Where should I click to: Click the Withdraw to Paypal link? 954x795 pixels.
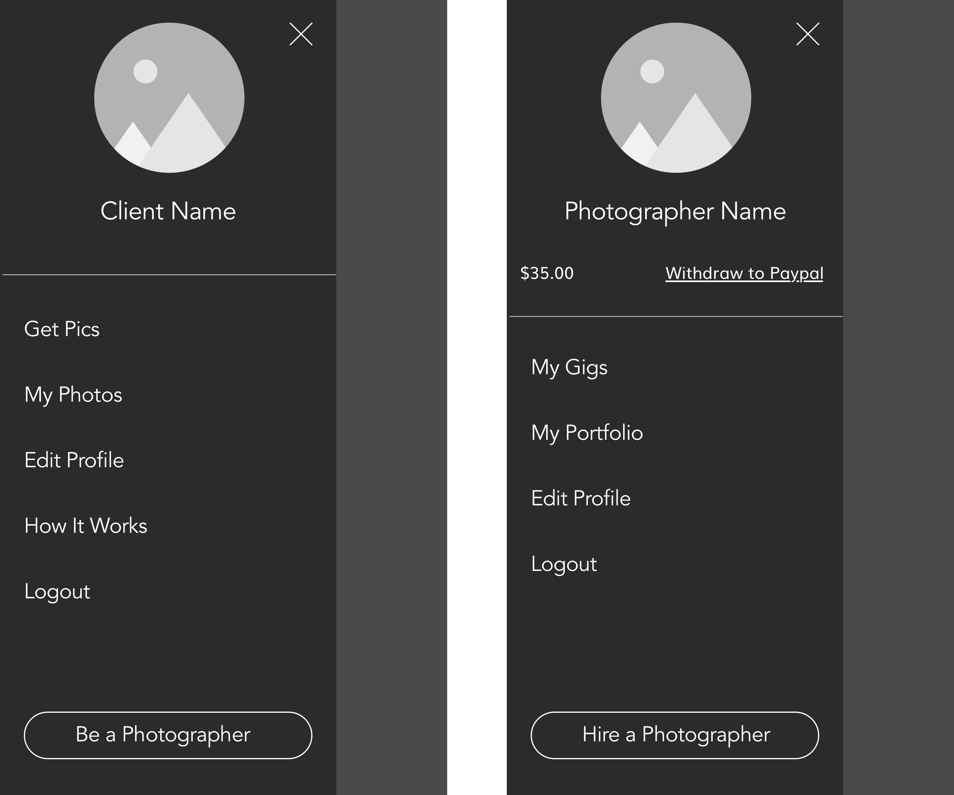[x=744, y=273]
